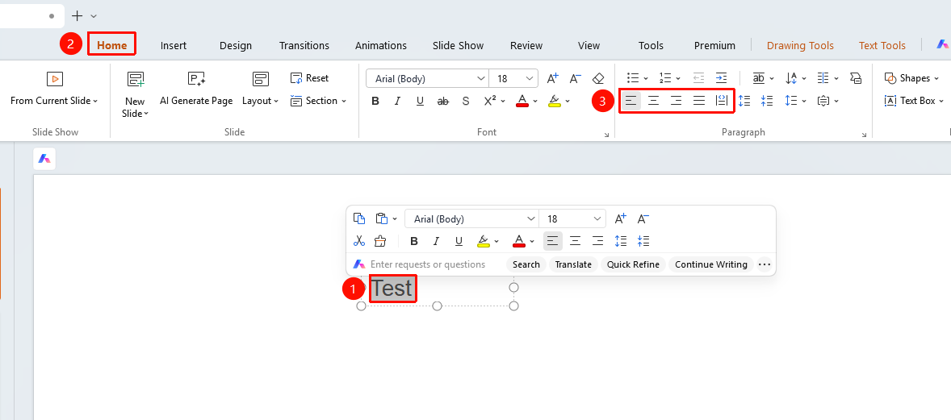Click the From Current Slide play icon

tap(55, 79)
